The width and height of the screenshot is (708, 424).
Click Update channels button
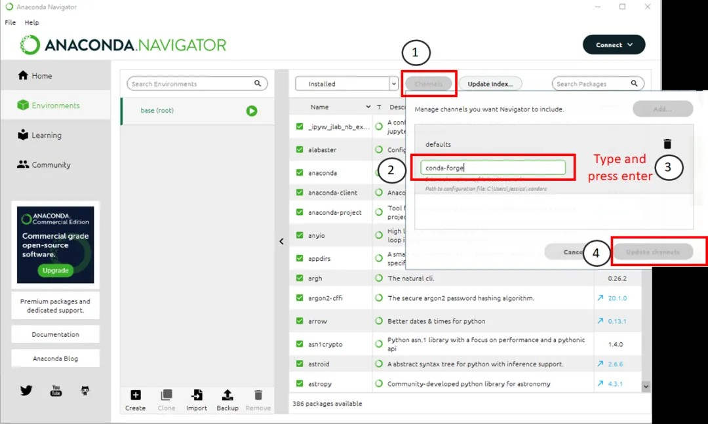(x=653, y=252)
